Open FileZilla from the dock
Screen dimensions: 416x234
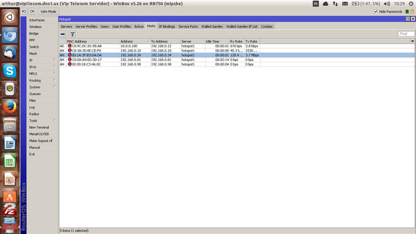[x=10, y=210]
